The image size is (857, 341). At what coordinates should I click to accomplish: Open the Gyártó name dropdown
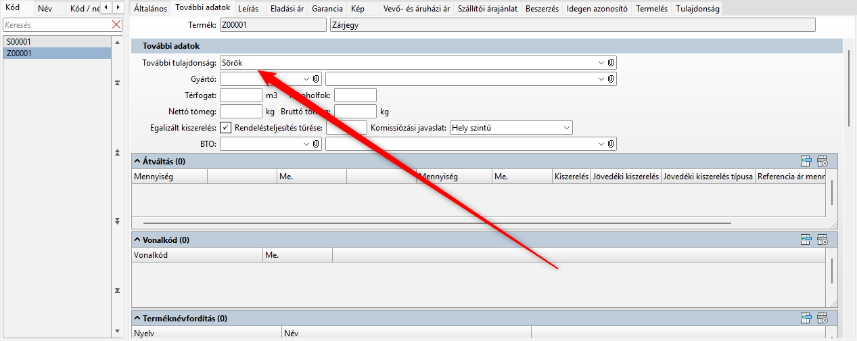pyautogui.click(x=601, y=78)
